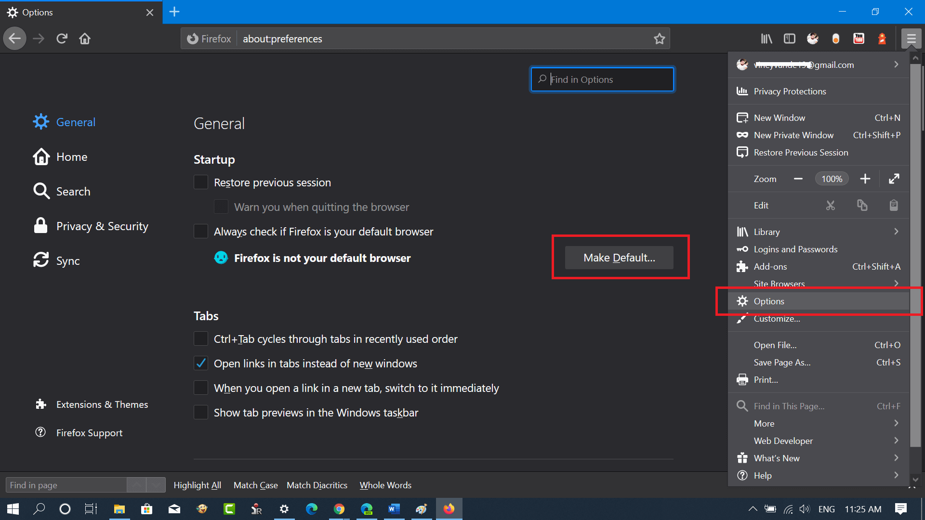925x520 pixels.
Task: Enter full screen with the arrows icon
Action: coord(894,179)
